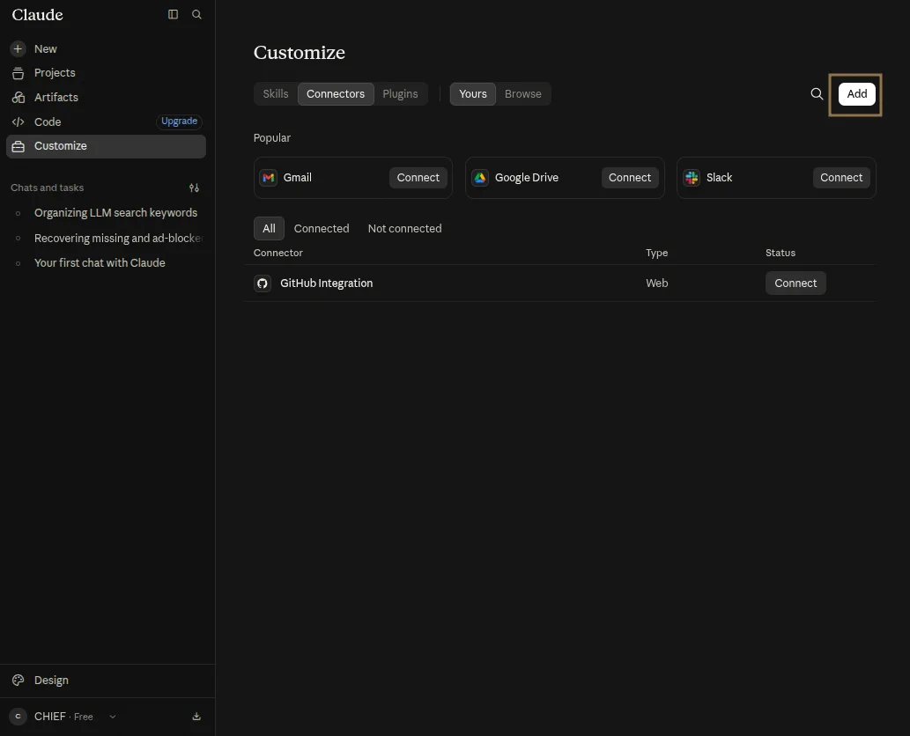The width and height of the screenshot is (910, 736).
Task: Click the Connector column header
Action: (x=278, y=253)
